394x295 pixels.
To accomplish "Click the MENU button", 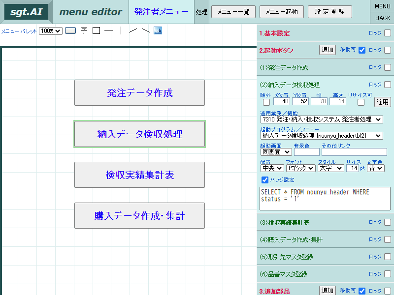I will 383,6.
